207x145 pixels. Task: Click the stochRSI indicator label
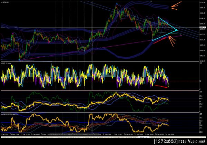point(9,114)
